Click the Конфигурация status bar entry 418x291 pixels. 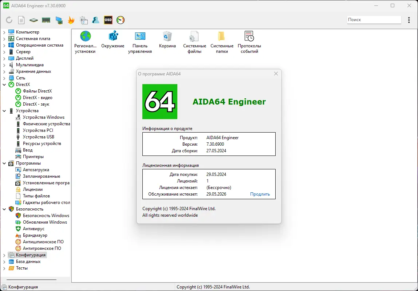(x=23, y=287)
